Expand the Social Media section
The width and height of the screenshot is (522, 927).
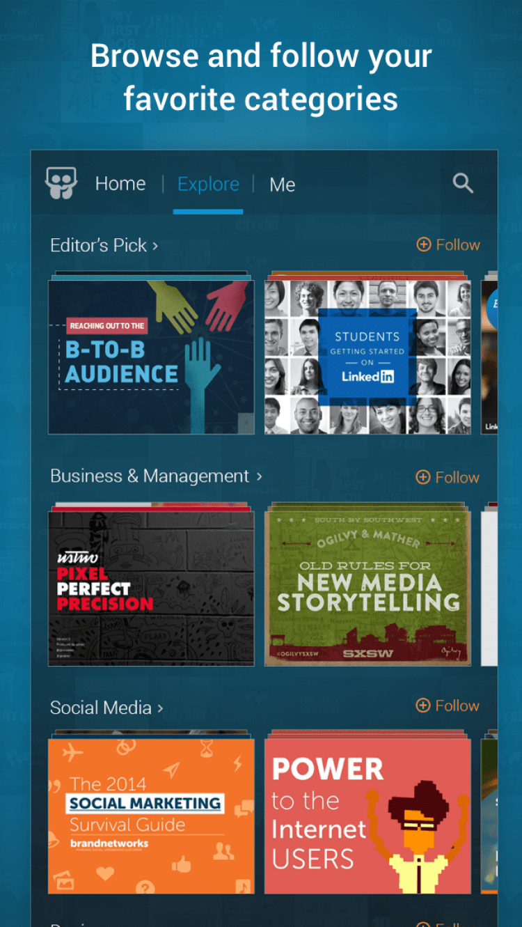[106, 708]
